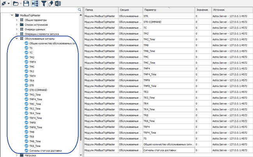Open dropdown arrow next to plug icon
The width and height of the screenshot is (253, 157).
(x=9, y=4)
